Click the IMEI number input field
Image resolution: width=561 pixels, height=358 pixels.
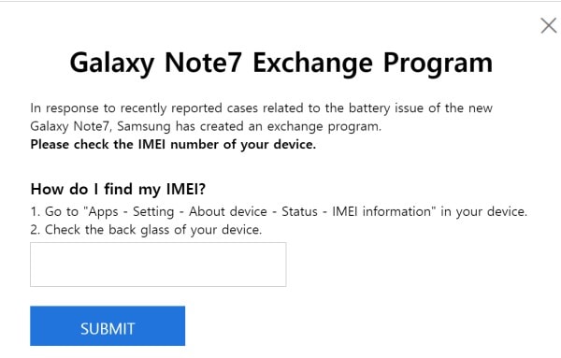[x=158, y=265]
